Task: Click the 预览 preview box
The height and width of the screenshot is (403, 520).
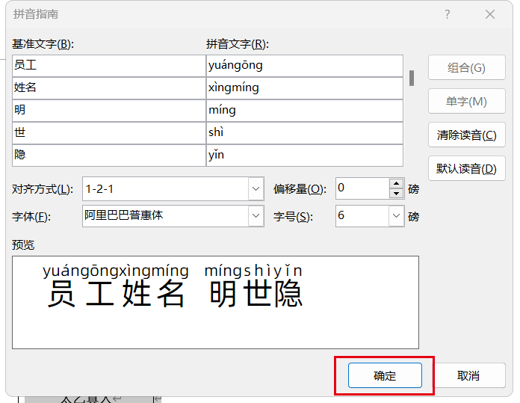Action: click(216, 302)
